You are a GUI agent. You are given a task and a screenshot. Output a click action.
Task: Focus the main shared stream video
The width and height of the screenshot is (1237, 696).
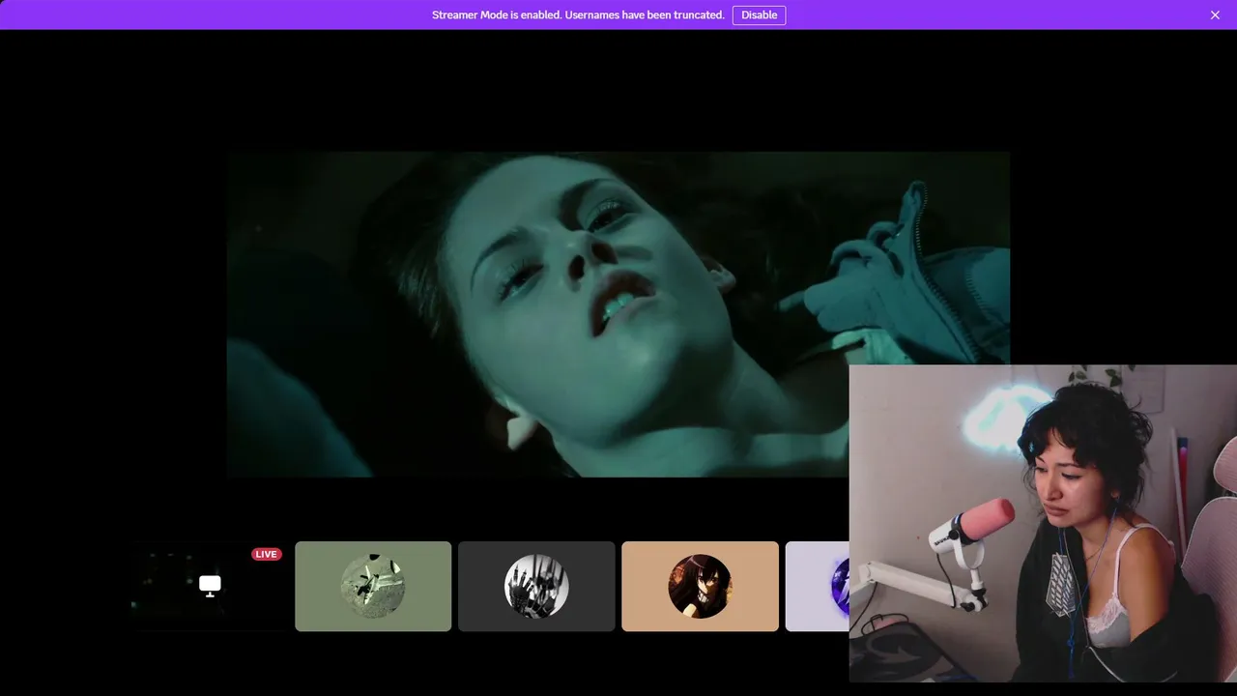tap(618, 314)
